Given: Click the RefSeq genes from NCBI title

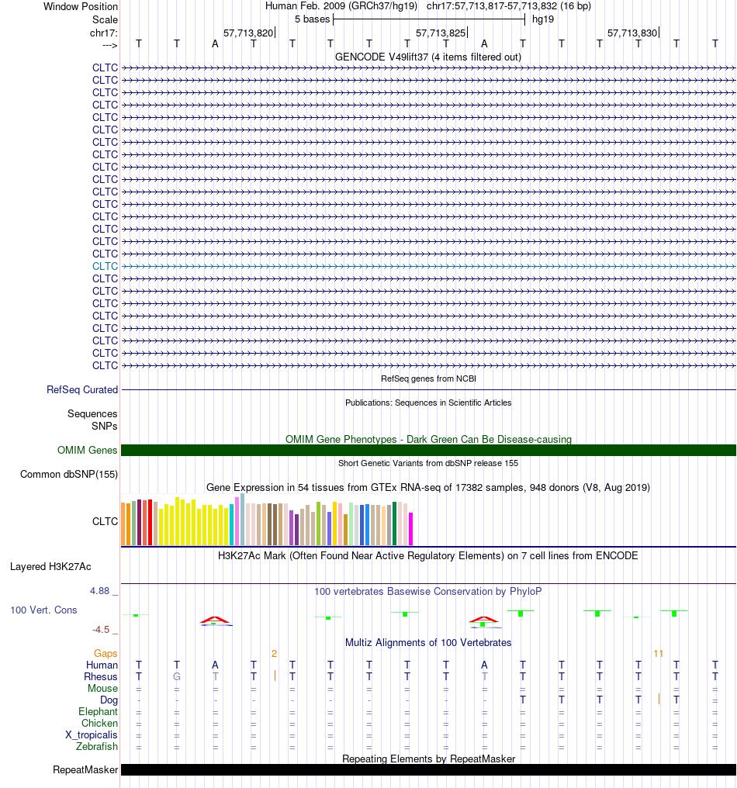Looking at the screenshot, I should (x=428, y=378).
